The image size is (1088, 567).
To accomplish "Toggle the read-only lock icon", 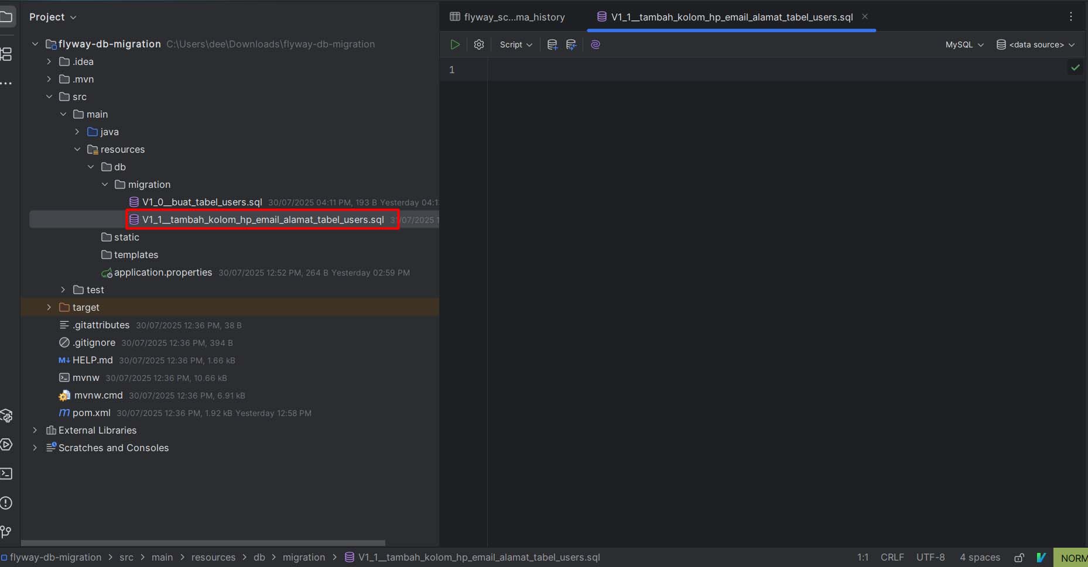I will click(1019, 557).
